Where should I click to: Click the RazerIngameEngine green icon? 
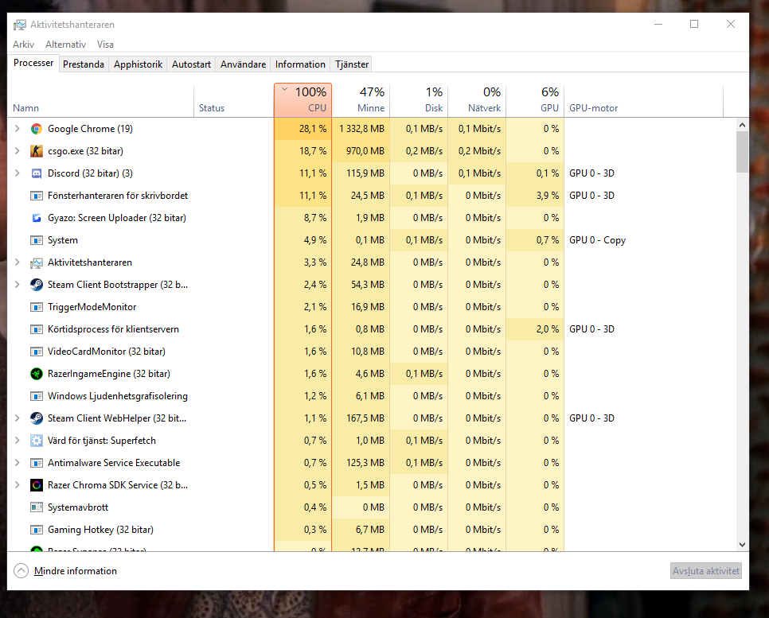pyautogui.click(x=37, y=374)
